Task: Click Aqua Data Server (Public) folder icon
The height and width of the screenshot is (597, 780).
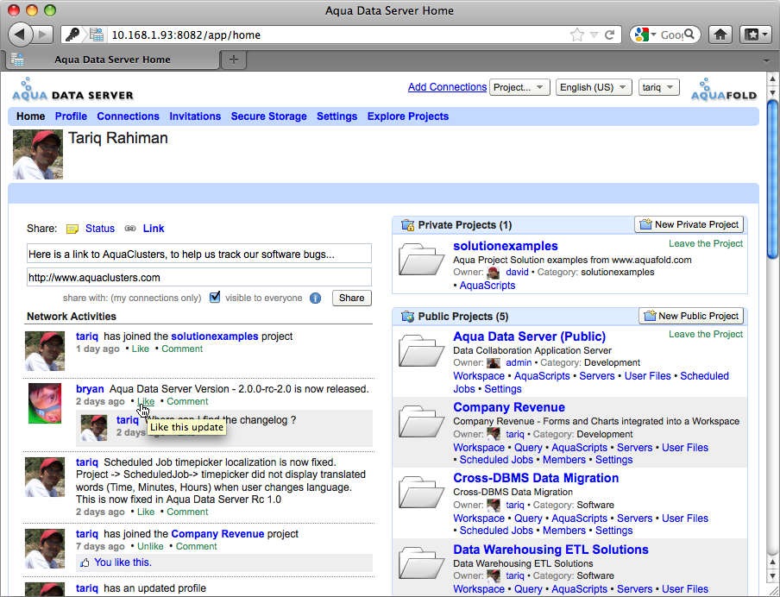Action: tap(421, 350)
